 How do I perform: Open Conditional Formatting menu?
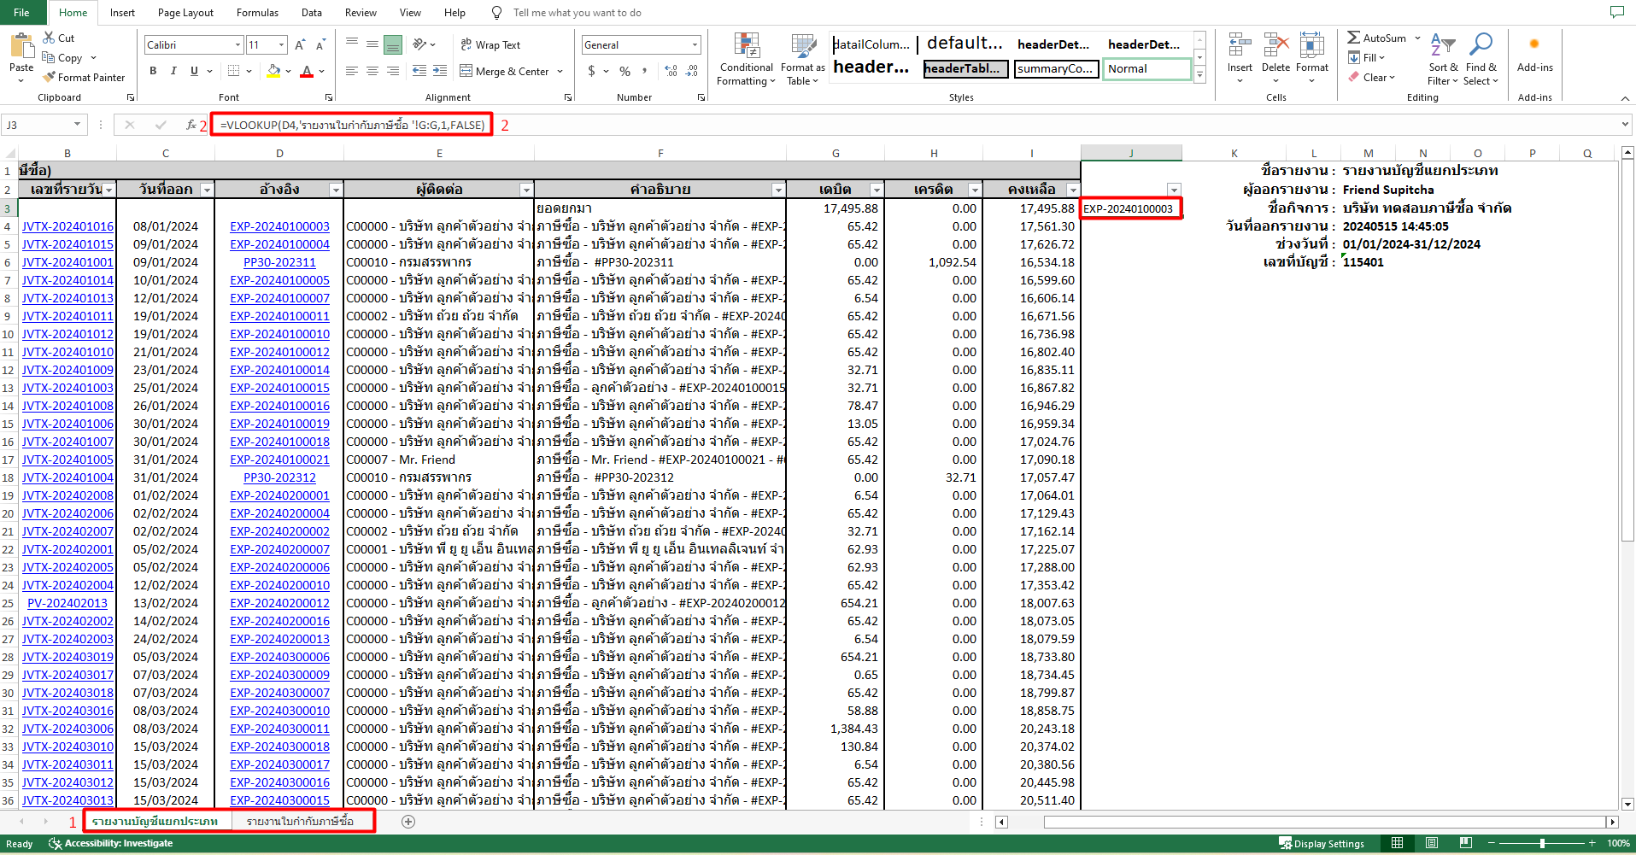pos(746,59)
